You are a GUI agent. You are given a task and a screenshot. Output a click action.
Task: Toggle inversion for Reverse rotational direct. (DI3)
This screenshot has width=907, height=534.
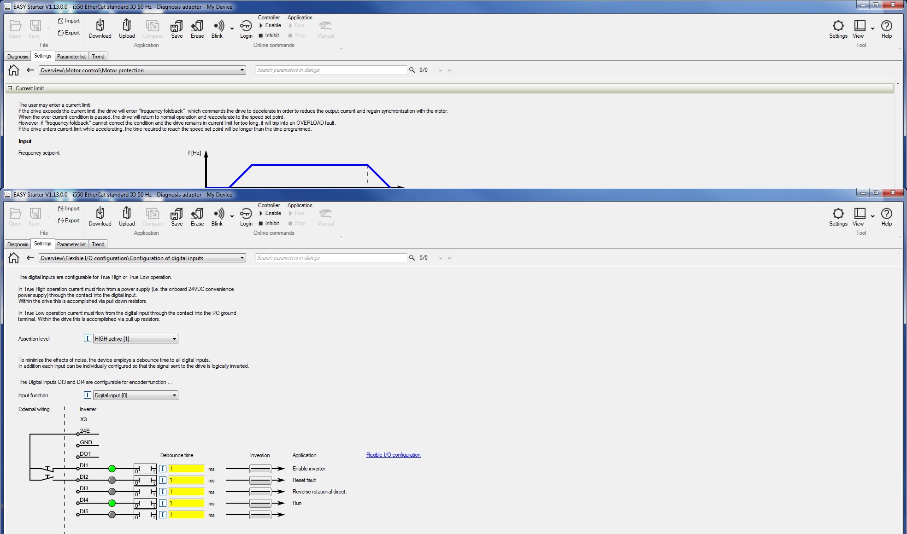pos(260,492)
